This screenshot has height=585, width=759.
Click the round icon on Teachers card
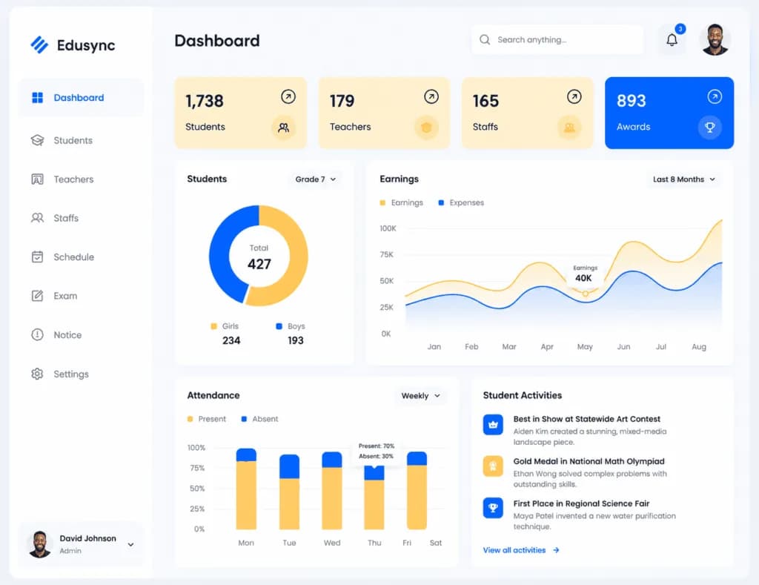click(426, 128)
